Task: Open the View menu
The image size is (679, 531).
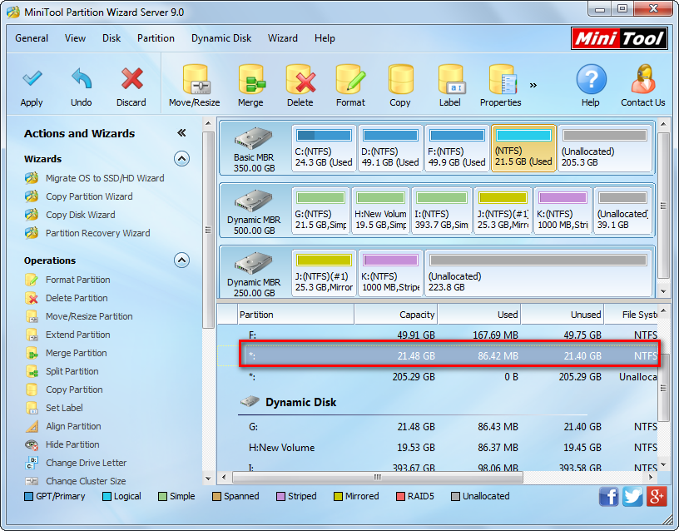Action: pos(76,38)
